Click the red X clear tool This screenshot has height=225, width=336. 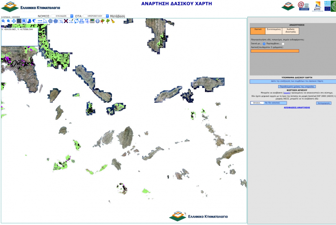point(66,21)
